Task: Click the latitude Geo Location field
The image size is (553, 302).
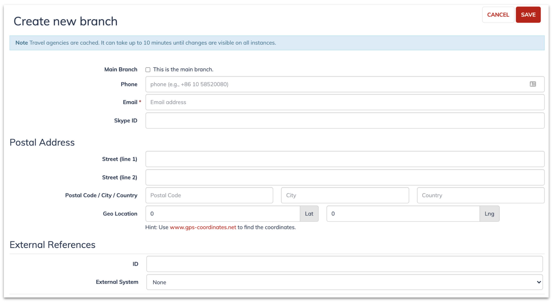Action: 223,214
